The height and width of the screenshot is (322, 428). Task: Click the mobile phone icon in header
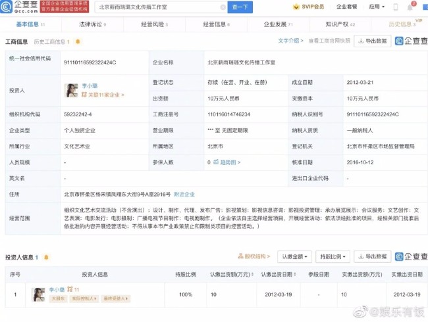396,7
